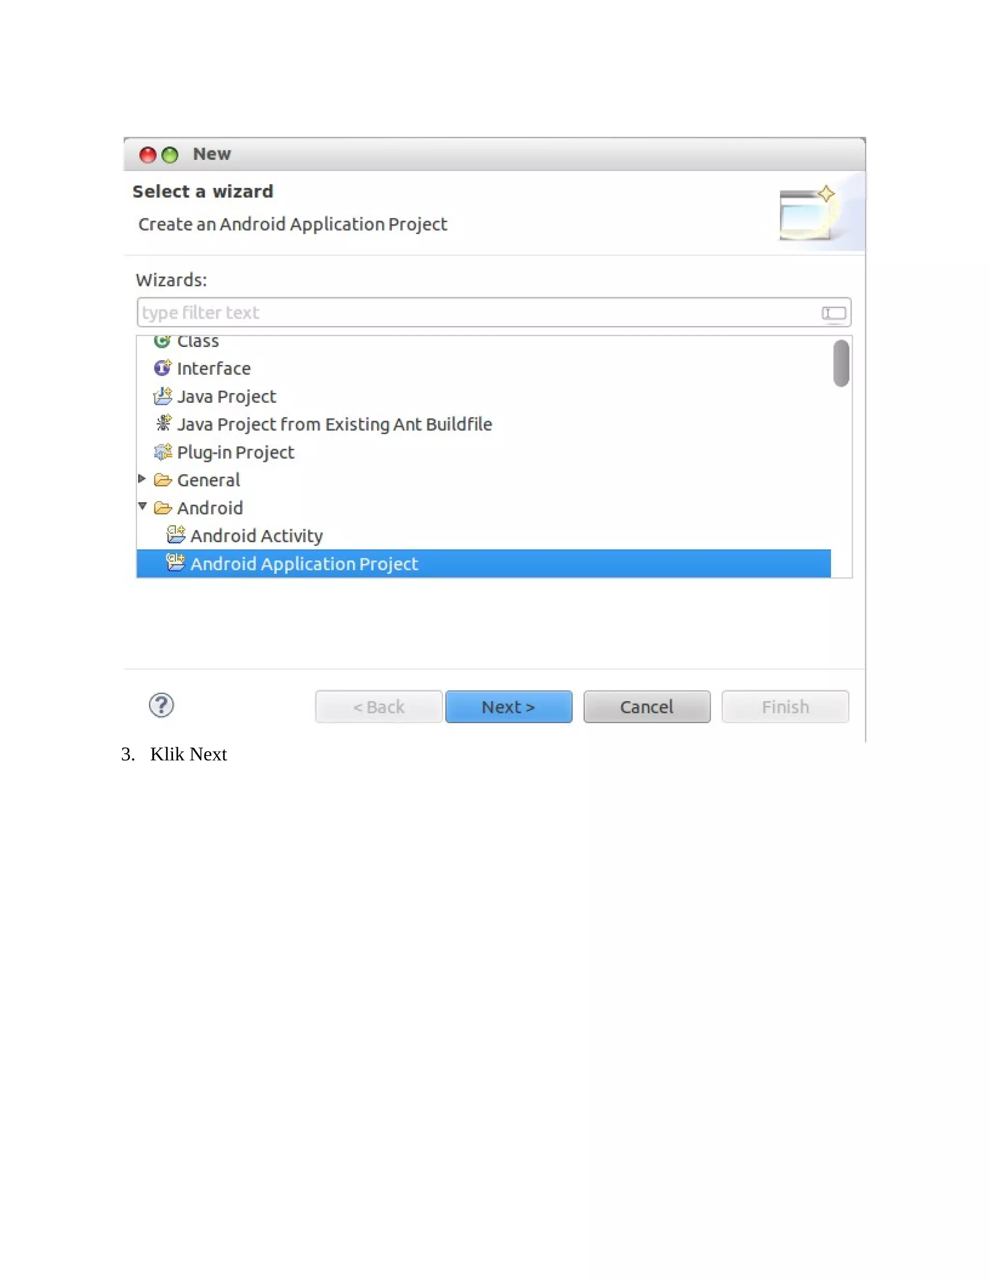Collapse the Android folder

[x=142, y=506]
